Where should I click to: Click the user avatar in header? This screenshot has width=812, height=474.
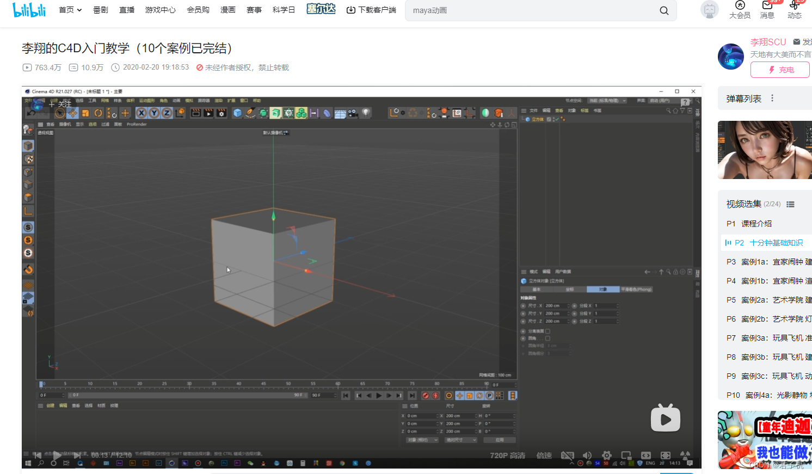709,10
